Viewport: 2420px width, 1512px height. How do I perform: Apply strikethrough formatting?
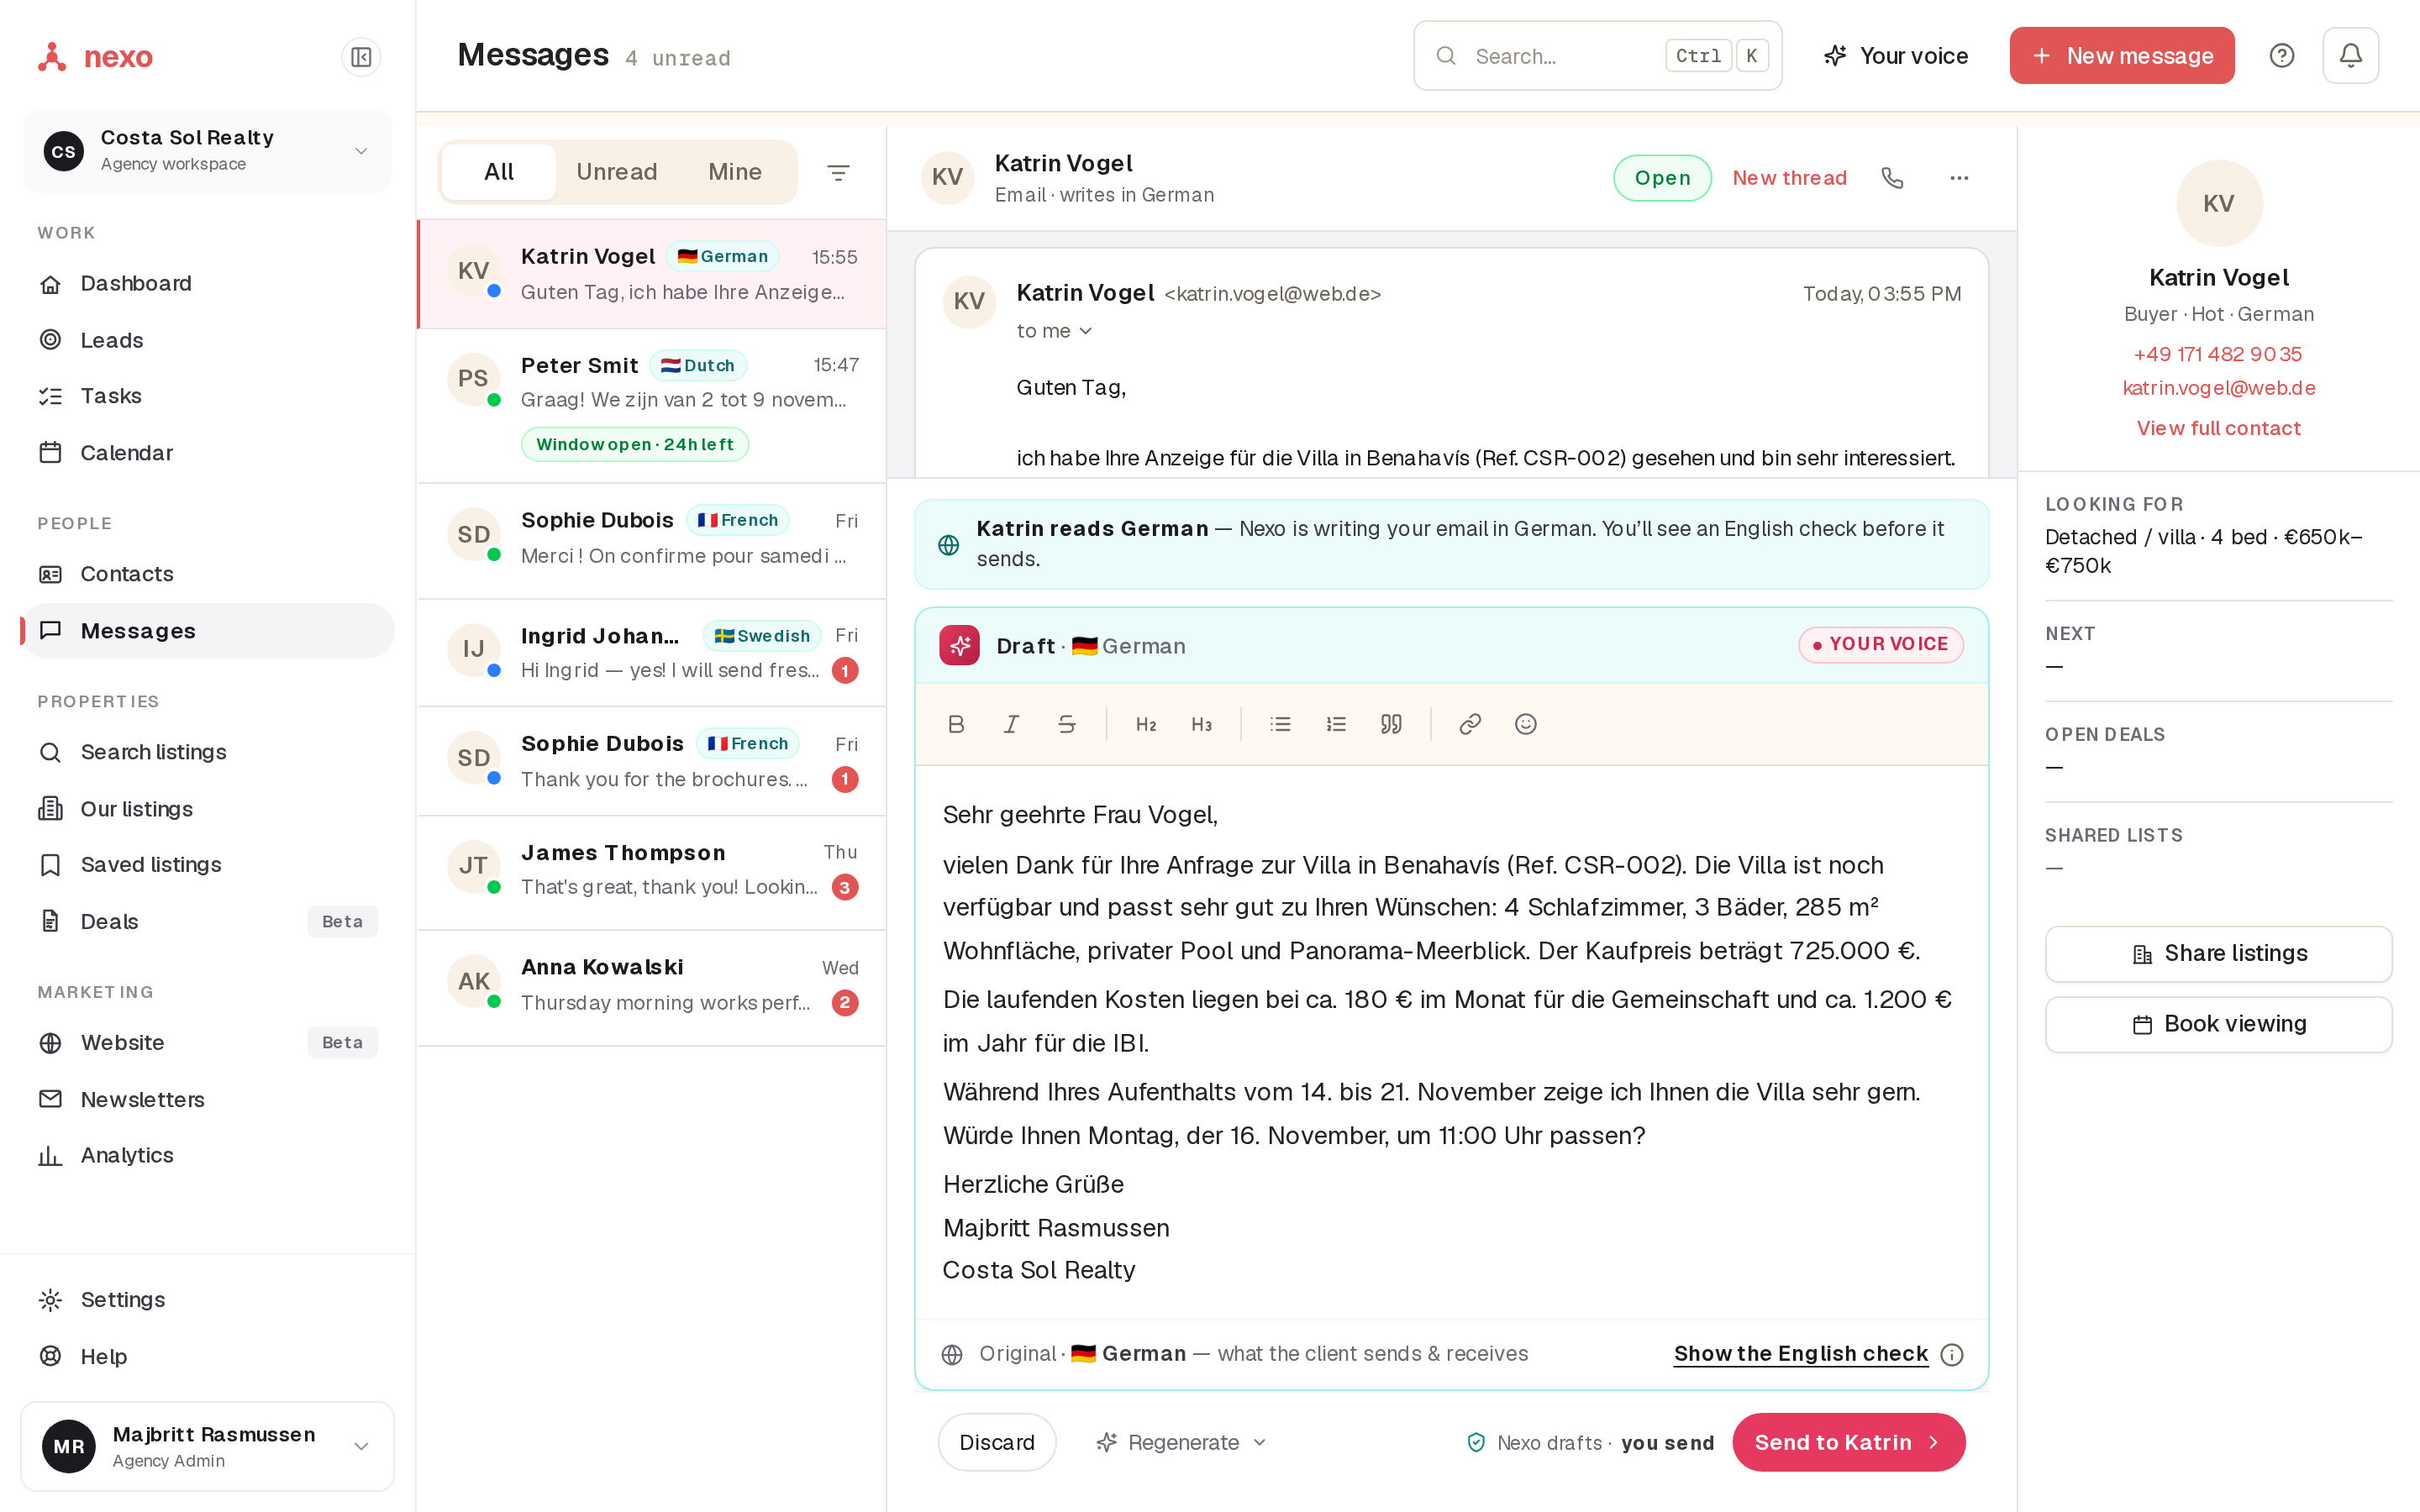point(1067,724)
